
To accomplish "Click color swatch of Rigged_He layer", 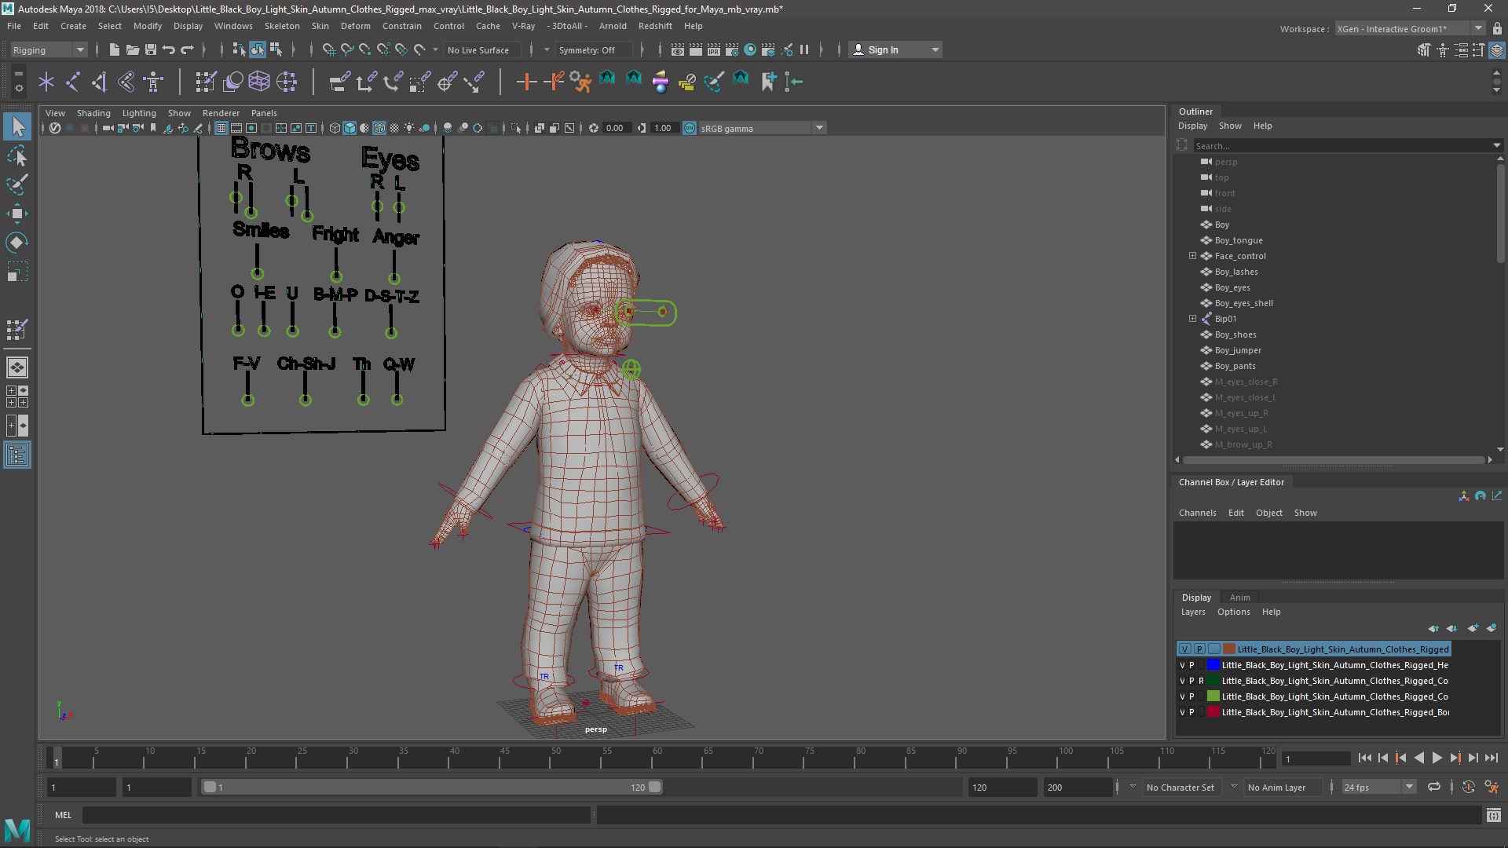I will tap(1213, 665).
